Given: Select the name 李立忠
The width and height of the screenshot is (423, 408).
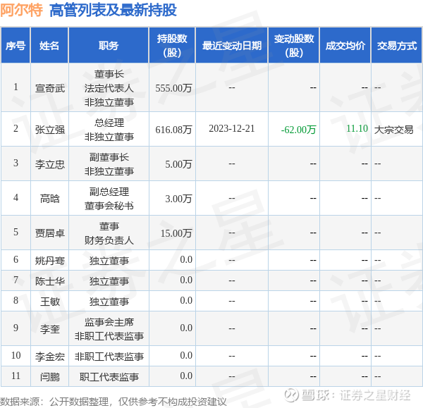Looking at the screenshot, I should (x=50, y=164).
